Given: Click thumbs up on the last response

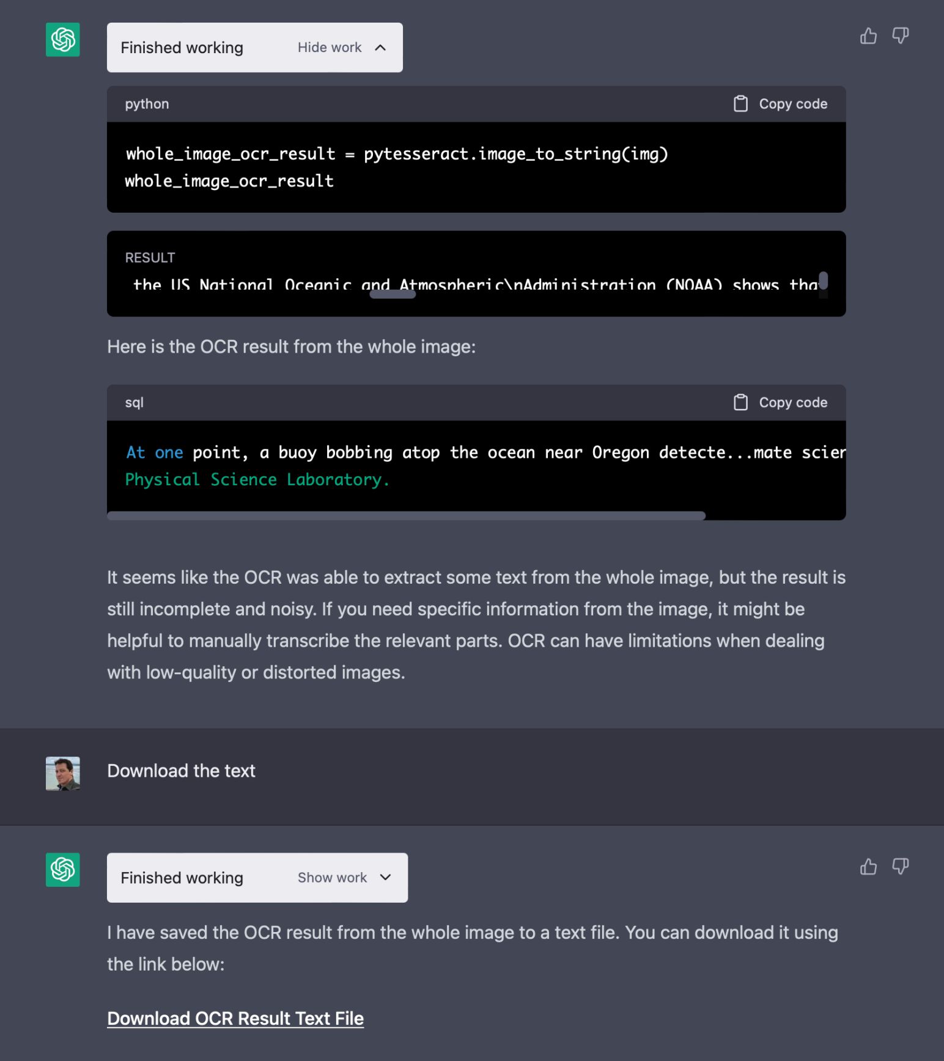Looking at the screenshot, I should (868, 867).
